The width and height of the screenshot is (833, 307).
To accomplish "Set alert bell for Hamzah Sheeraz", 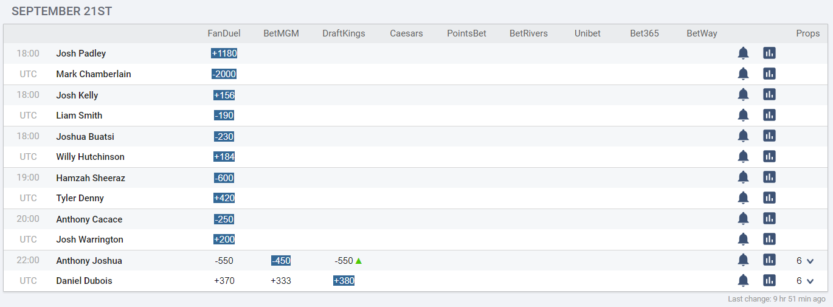I will point(743,178).
